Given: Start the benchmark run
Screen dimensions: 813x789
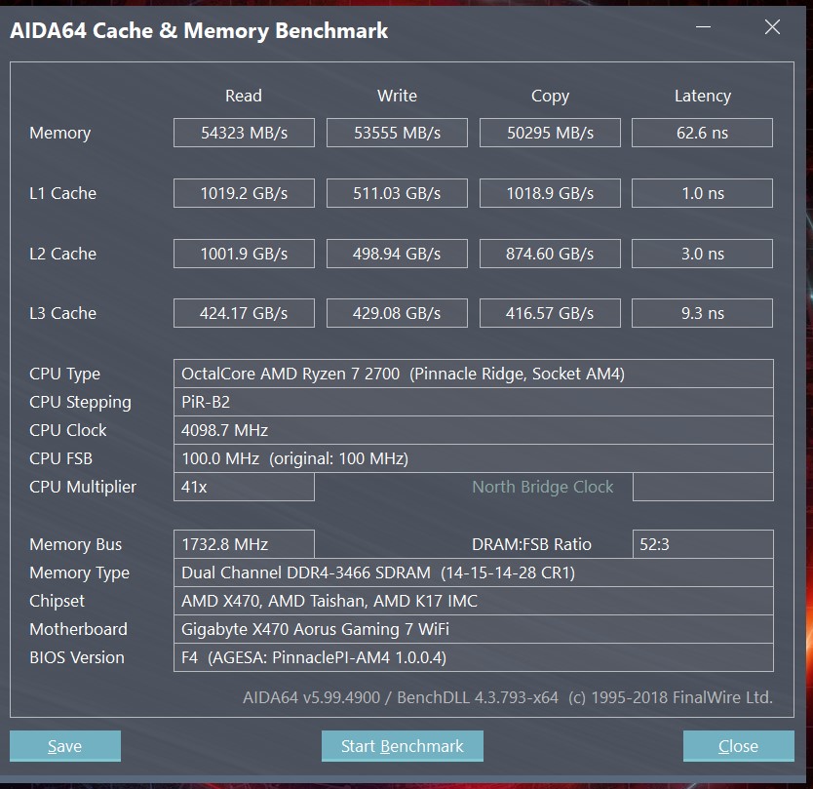Looking at the screenshot, I should point(403,746).
